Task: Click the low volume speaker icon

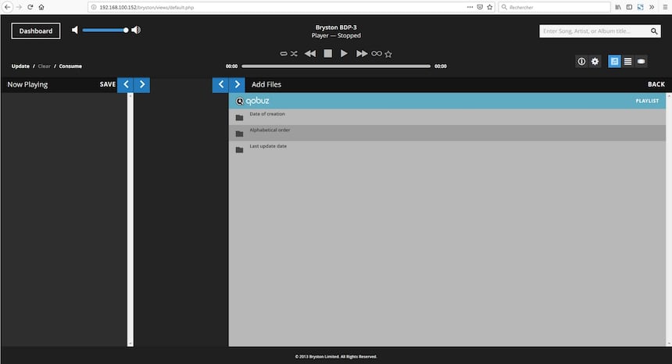Action: click(75, 30)
